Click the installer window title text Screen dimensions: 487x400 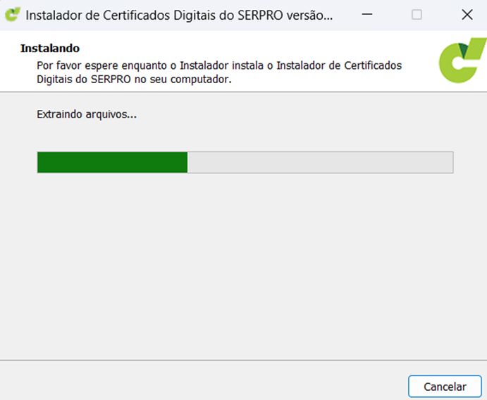coord(180,15)
